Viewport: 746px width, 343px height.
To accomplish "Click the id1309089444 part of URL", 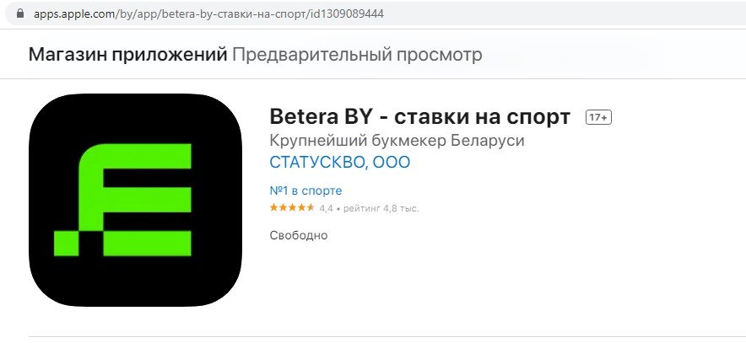I will [347, 14].
